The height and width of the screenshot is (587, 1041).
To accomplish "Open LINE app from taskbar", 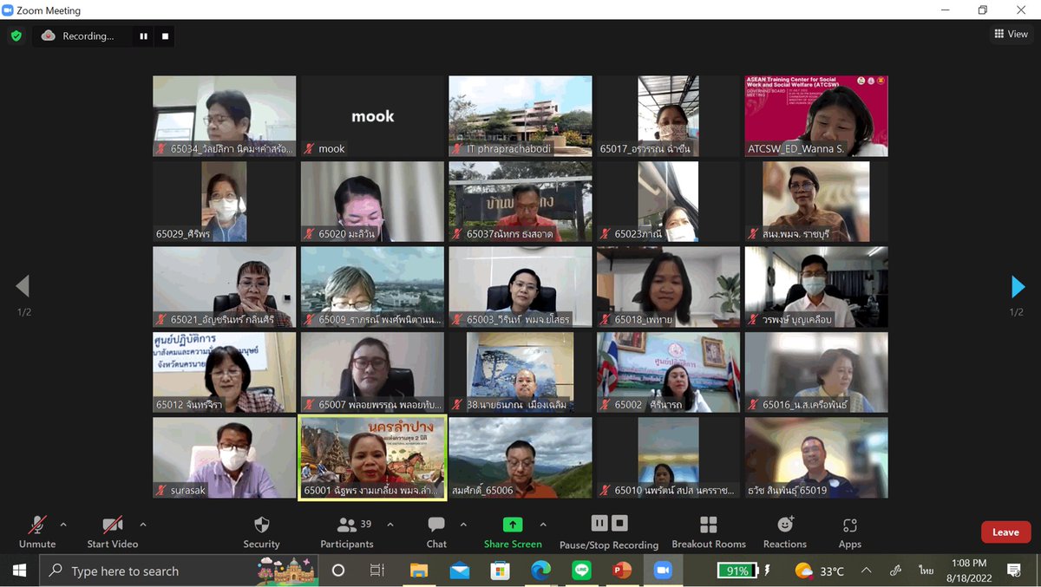I will point(581,571).
